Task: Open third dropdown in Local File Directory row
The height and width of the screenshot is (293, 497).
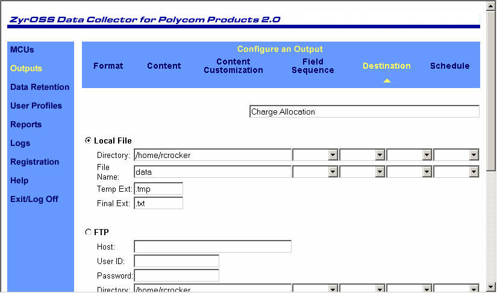Action: pyautogui.click(x=409, y=155)
